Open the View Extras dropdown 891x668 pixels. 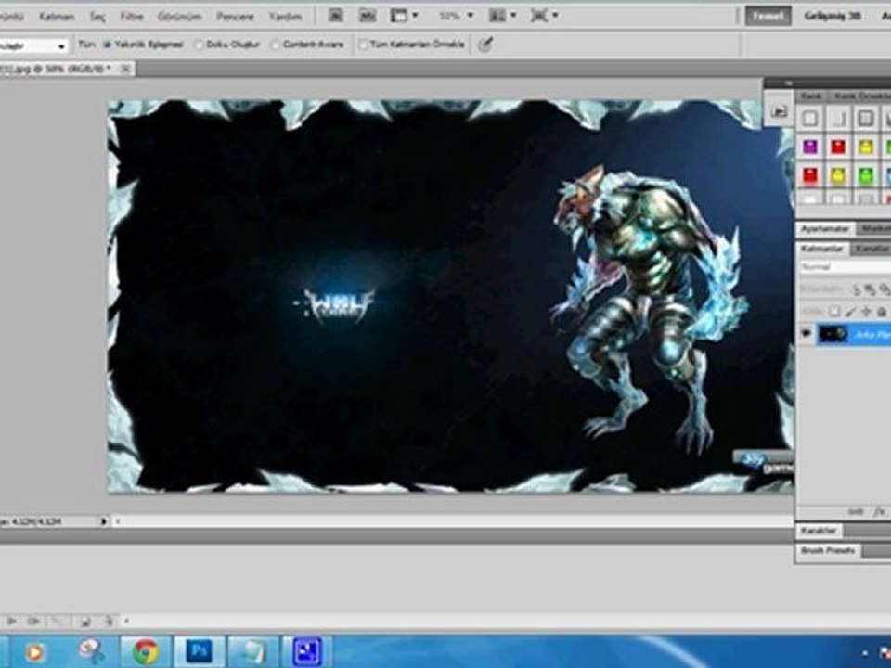404,16
